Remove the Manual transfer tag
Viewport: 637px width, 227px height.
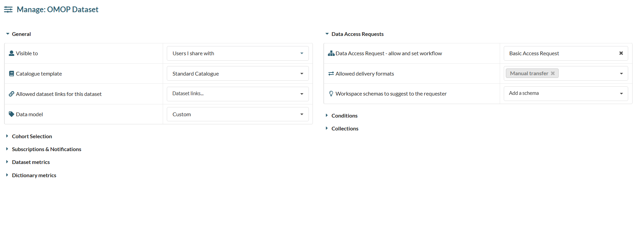553,73
